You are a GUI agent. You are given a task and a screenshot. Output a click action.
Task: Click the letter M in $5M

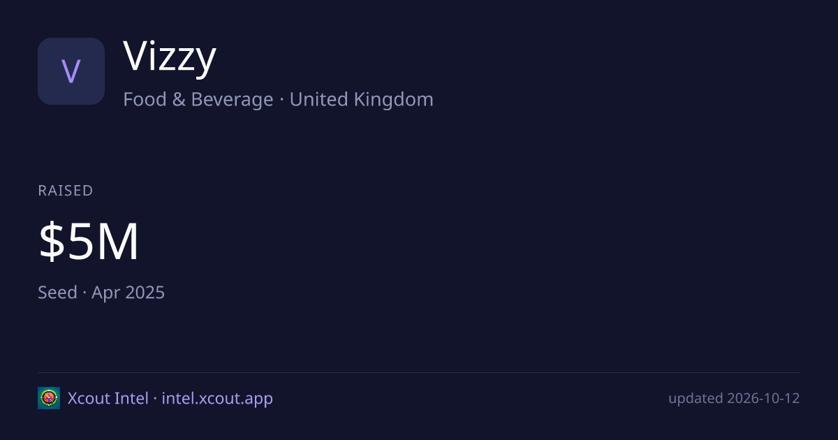(x=117, y=242)
